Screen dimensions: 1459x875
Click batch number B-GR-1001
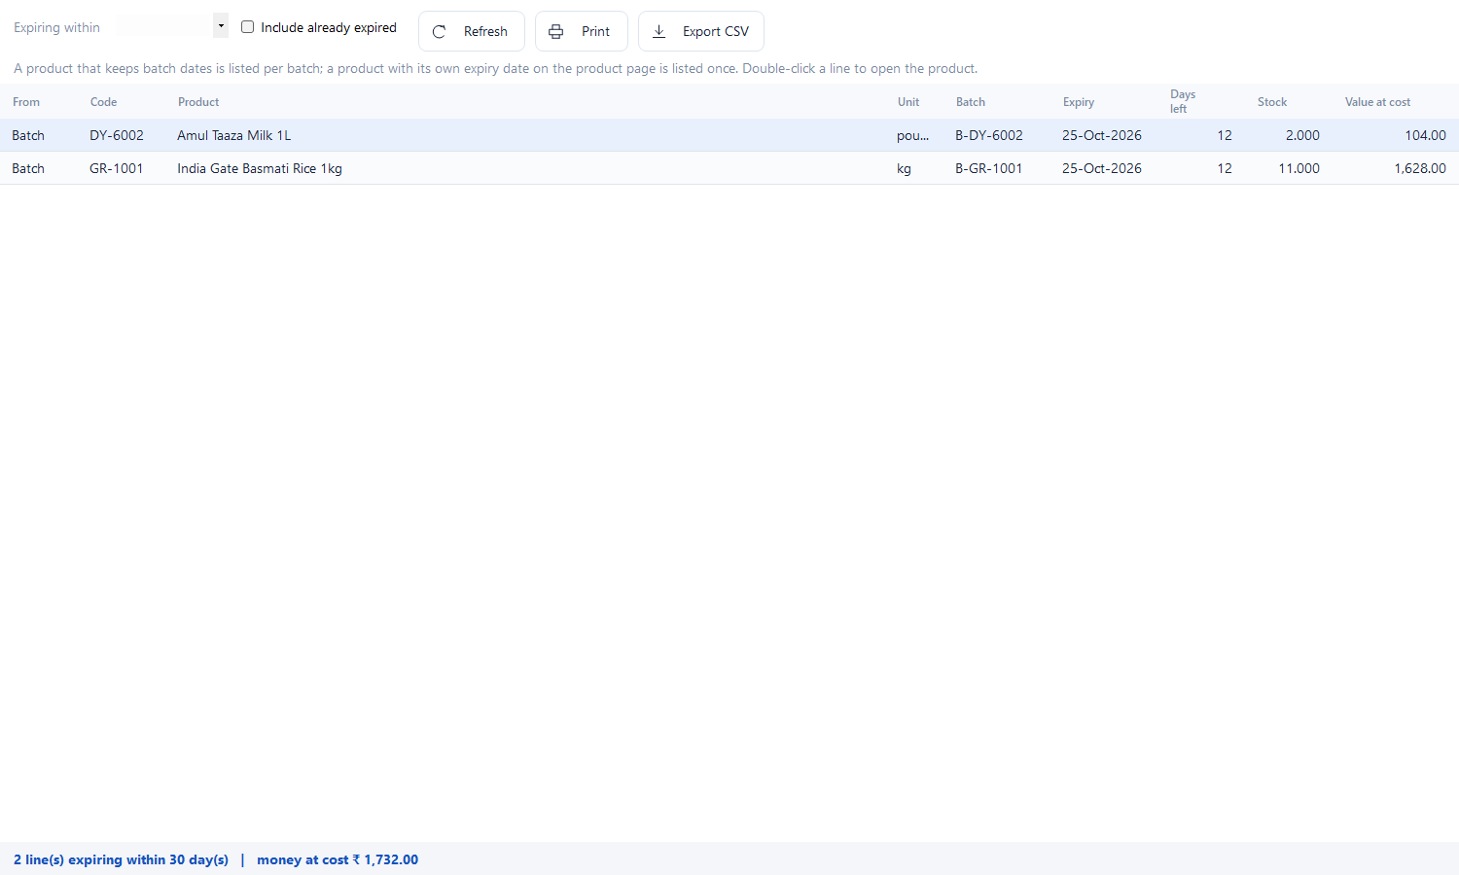click(x=989, y=168)
